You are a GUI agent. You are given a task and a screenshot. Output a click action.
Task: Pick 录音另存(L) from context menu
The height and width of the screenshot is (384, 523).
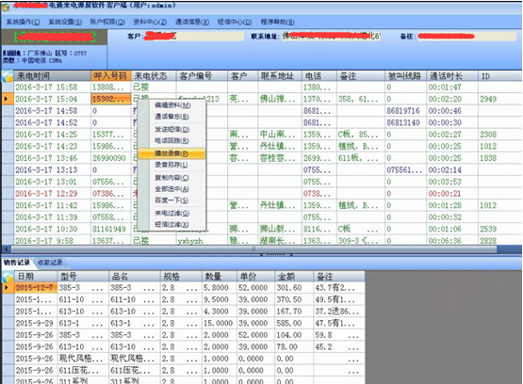tap(172, 165)
